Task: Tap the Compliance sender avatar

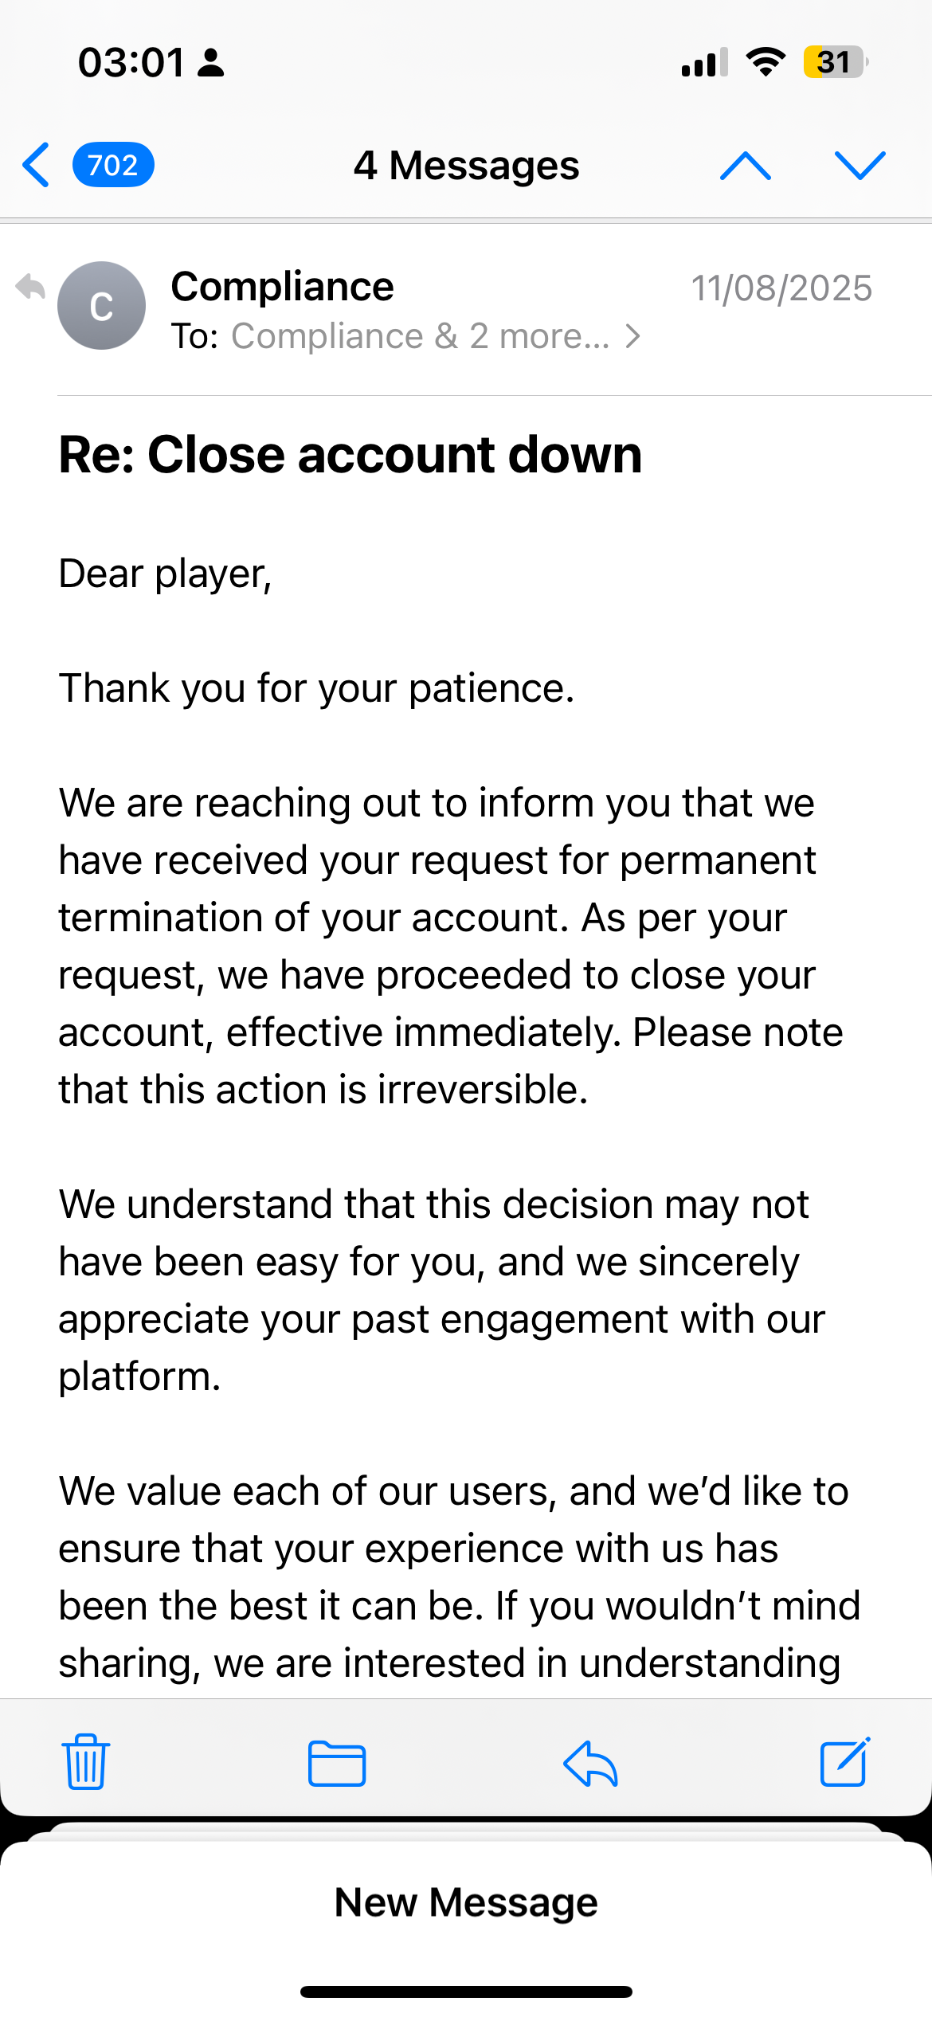Action: (101, 305)
